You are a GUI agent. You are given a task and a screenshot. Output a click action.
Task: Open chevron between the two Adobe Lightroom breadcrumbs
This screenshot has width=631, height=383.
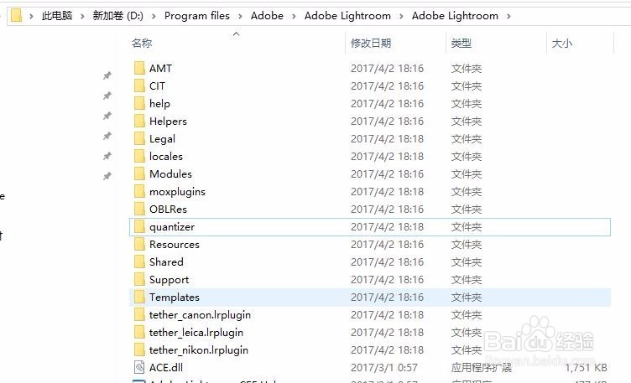point(401,16)
